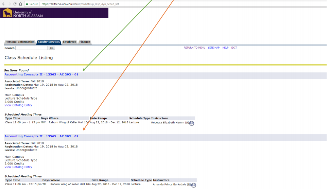Email instructor Rebecca Elizabeth Hamm via envelope icon
The width and height of the screenshot is (329, 192).
tap(192, 123)
